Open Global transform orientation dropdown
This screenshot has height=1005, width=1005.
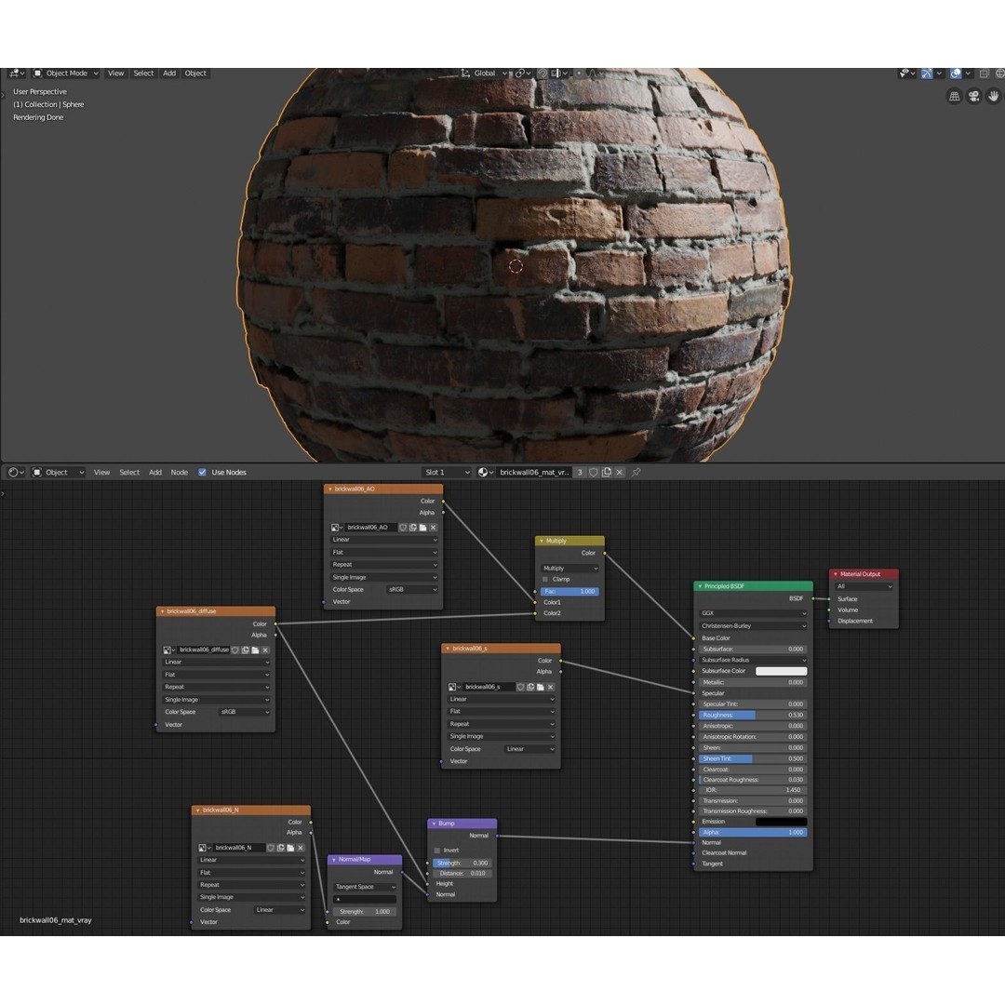[x=484, y=74]
